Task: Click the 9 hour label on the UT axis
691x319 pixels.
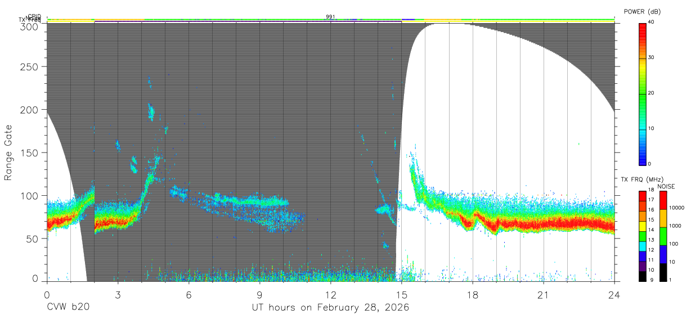Action: click(259, 295)
